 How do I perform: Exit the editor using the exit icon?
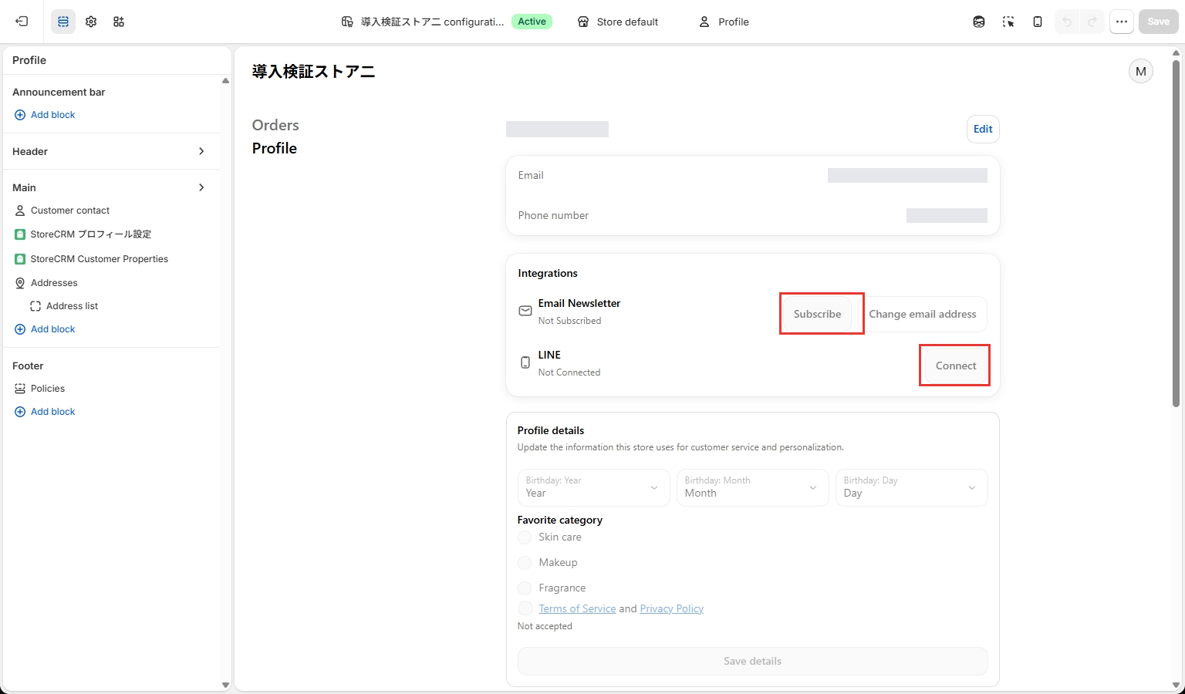point(22,22)
